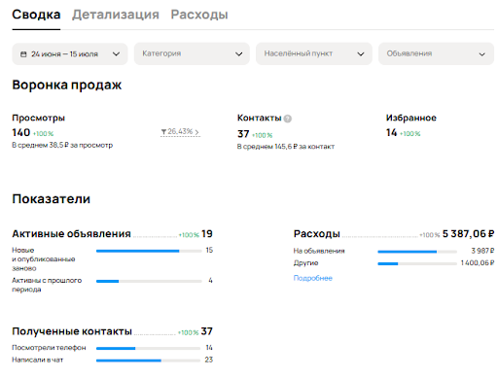Click the На объявления expense bar
Viewport: 498px width, 378px height.
click(417, 252)
